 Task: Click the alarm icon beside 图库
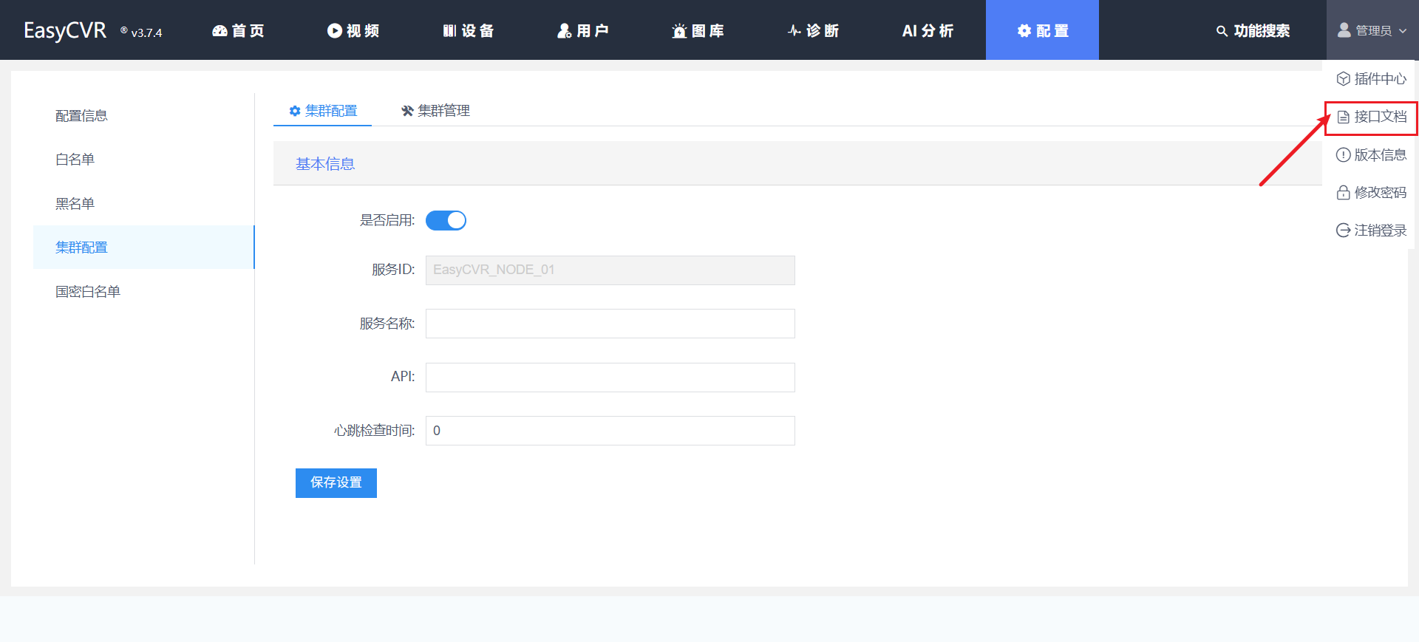pyautogui.click(x=679, y=31)
